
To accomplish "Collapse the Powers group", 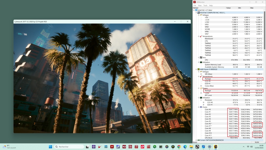I will tap(198, 88).
